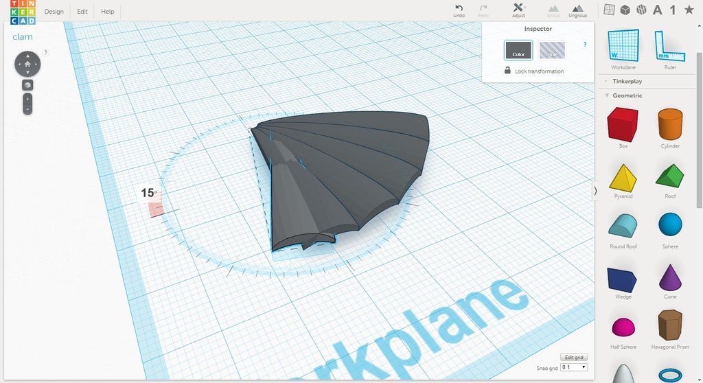Screen dimensions: 703x383
Task: Set the shape to Hole
Action: point(552,50)
